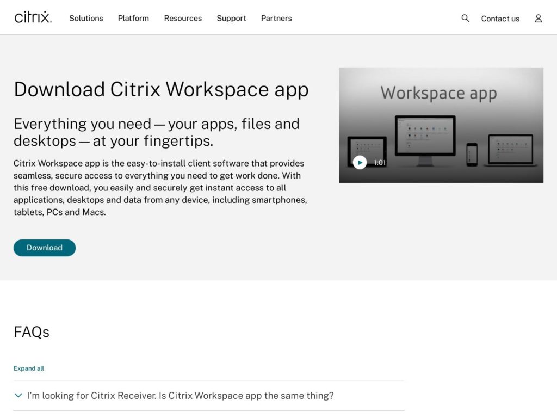Click the Workspace app title inside the video
The height and width of the screenshot is (418, 557).
[440, 93]
